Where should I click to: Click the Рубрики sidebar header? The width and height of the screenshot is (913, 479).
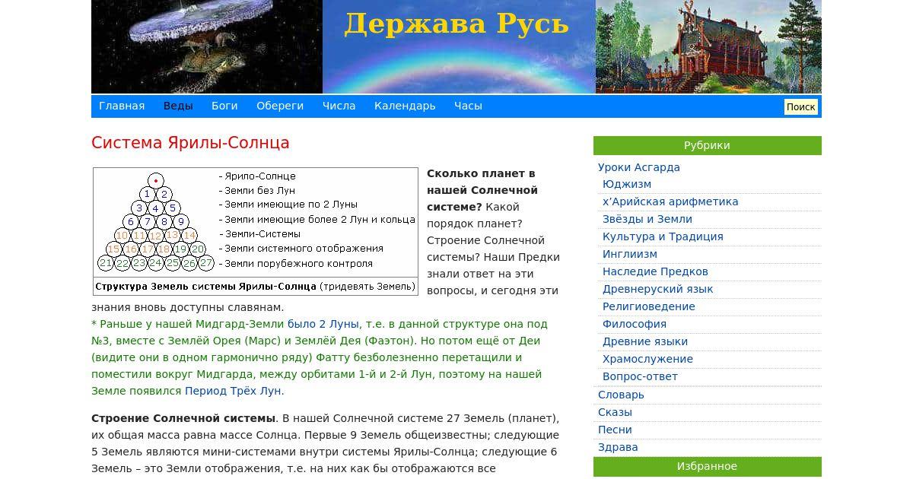[x=708, y=145]
